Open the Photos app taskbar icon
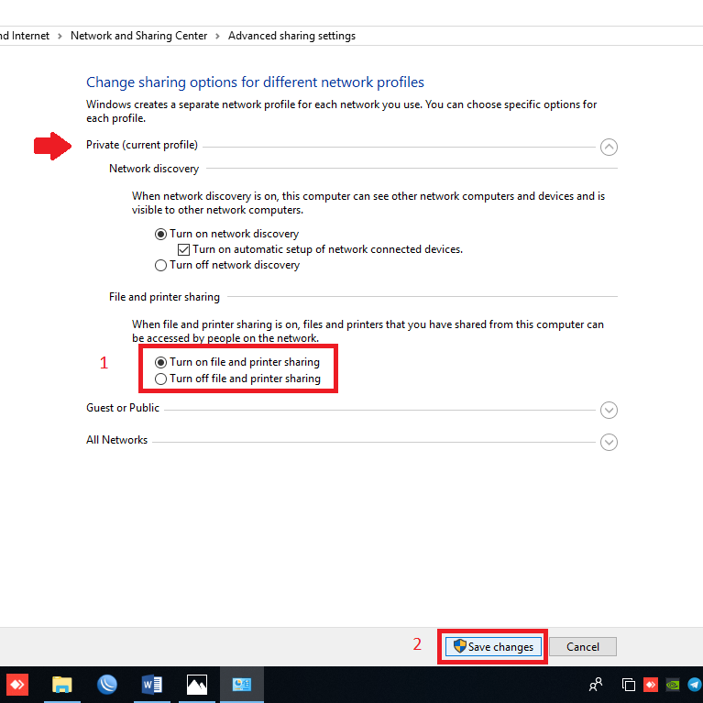The height and width of the screenshot is (703, 703). click(x=197, y=685)
